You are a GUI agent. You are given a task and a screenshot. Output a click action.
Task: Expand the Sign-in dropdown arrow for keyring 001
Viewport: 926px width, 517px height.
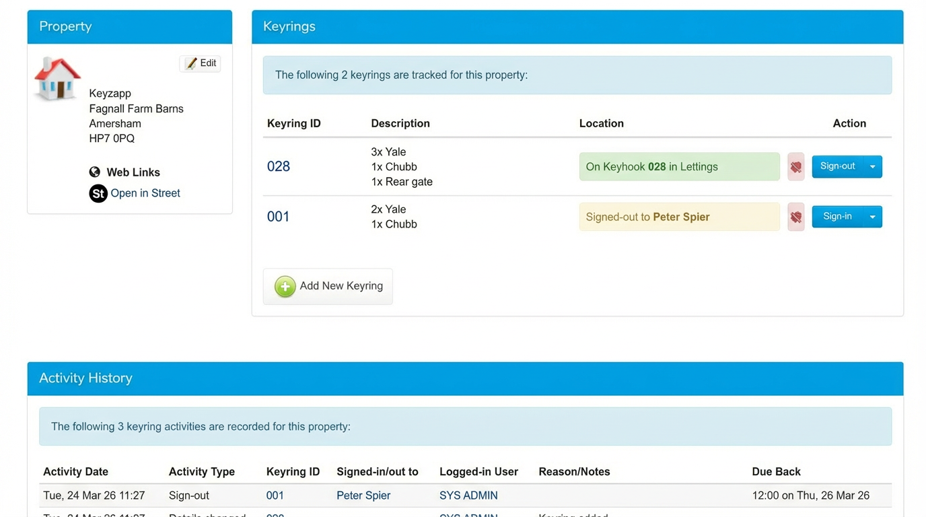[873, 217]
